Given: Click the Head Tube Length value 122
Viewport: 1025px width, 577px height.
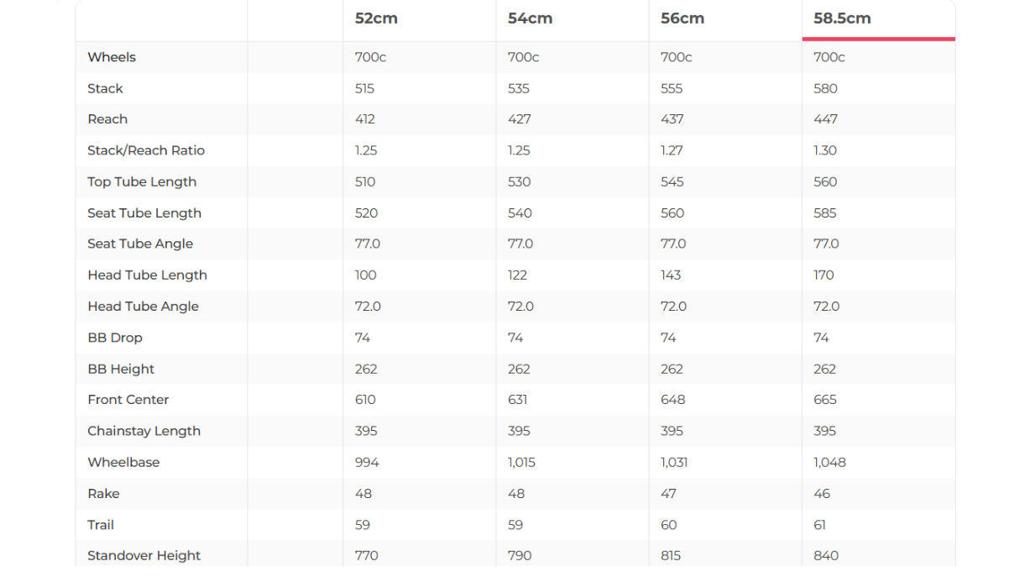Looking at the screenshot, I should (x=517, y=275).
